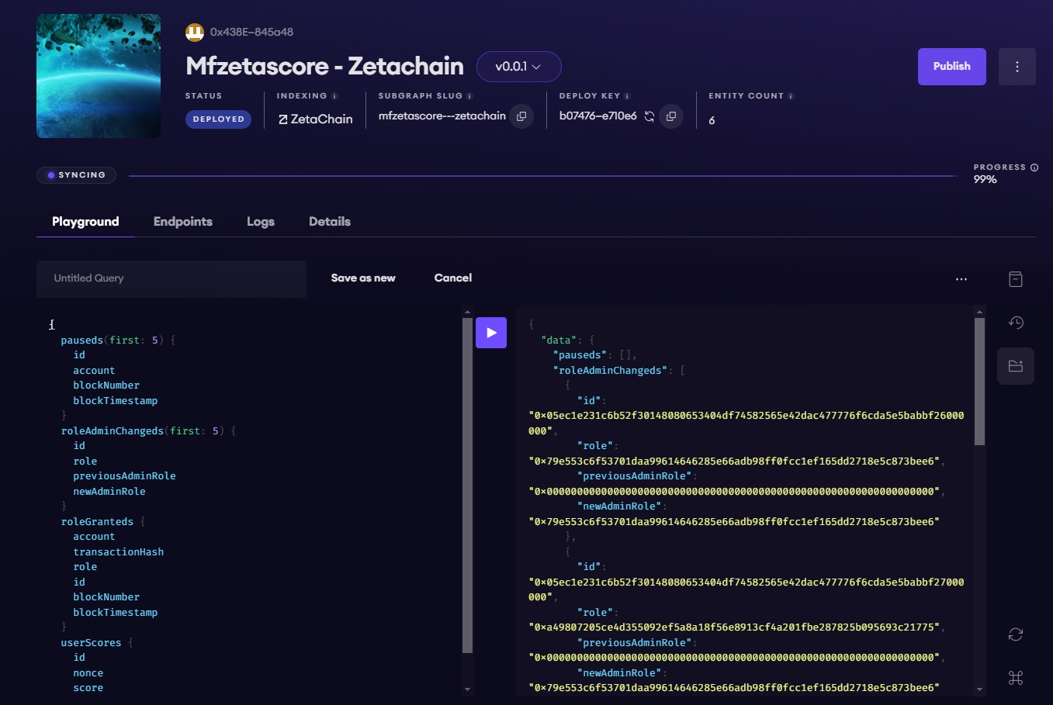Click the sync progress bar
Screen dimensions: 1053x705
point(543,176)
